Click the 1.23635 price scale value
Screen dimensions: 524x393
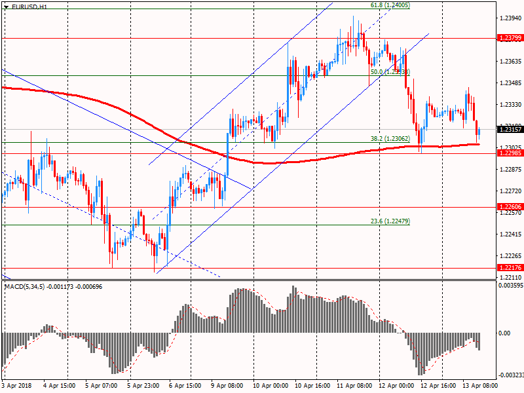[x=510, y=61]
